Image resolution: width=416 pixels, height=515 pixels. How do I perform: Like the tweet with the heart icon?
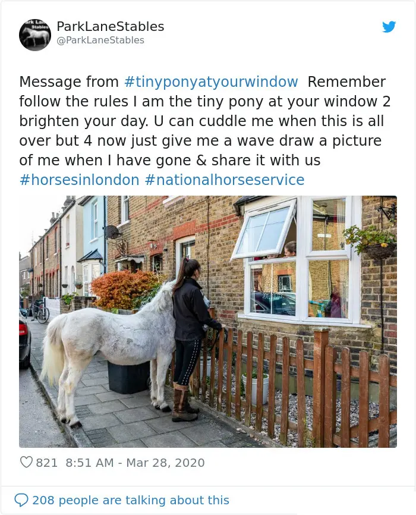pyautogui.click(x=26, y=462)
